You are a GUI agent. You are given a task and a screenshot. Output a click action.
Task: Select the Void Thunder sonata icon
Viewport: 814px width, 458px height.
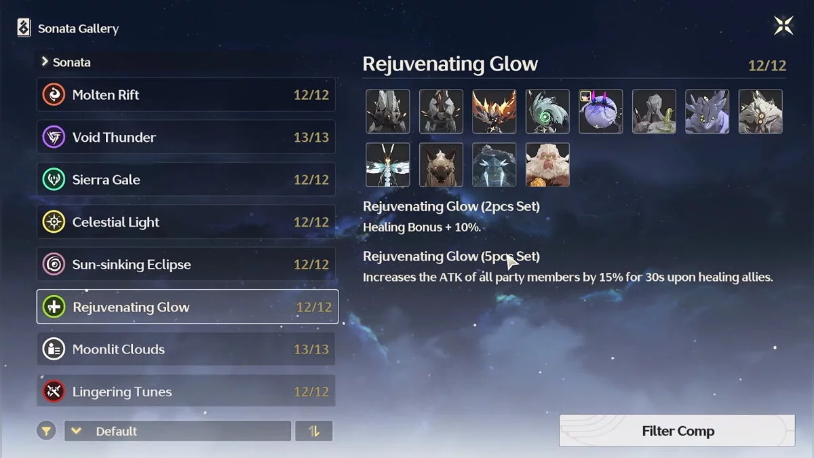54,137
